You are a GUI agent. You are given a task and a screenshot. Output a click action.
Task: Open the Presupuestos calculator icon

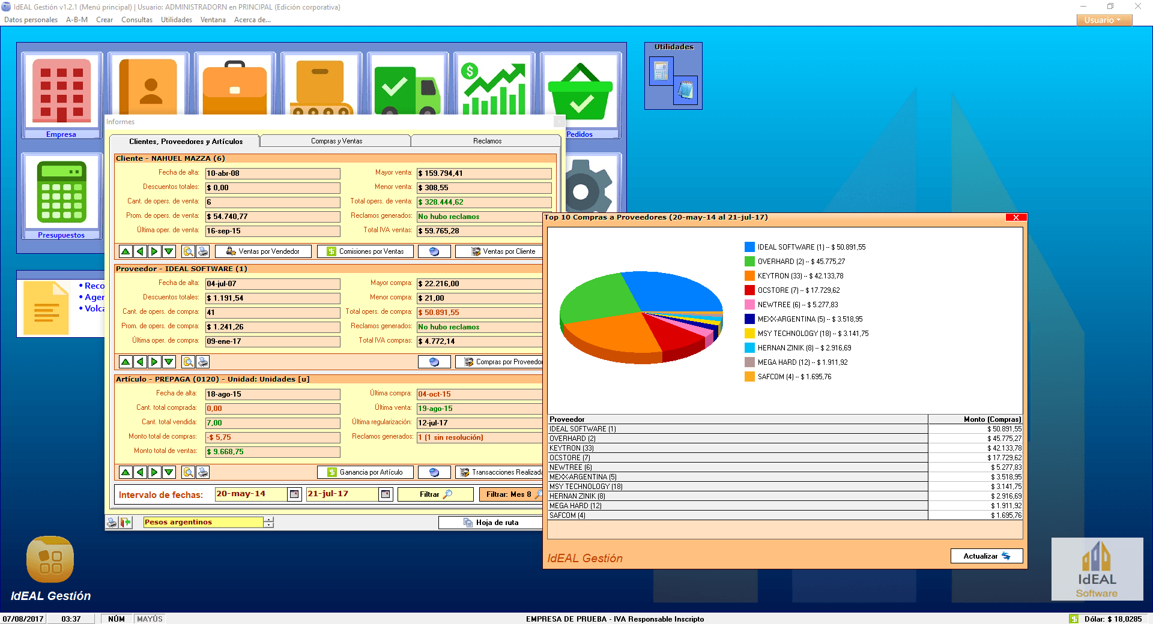click(61, 192)
